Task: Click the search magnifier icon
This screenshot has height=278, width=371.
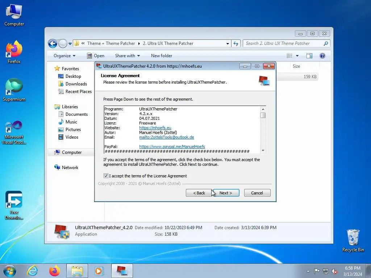Action: click(326, 43)
